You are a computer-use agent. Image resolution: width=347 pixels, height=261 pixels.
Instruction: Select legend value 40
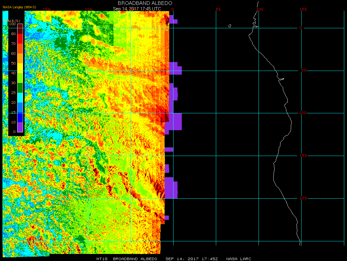tap(13, 73)
